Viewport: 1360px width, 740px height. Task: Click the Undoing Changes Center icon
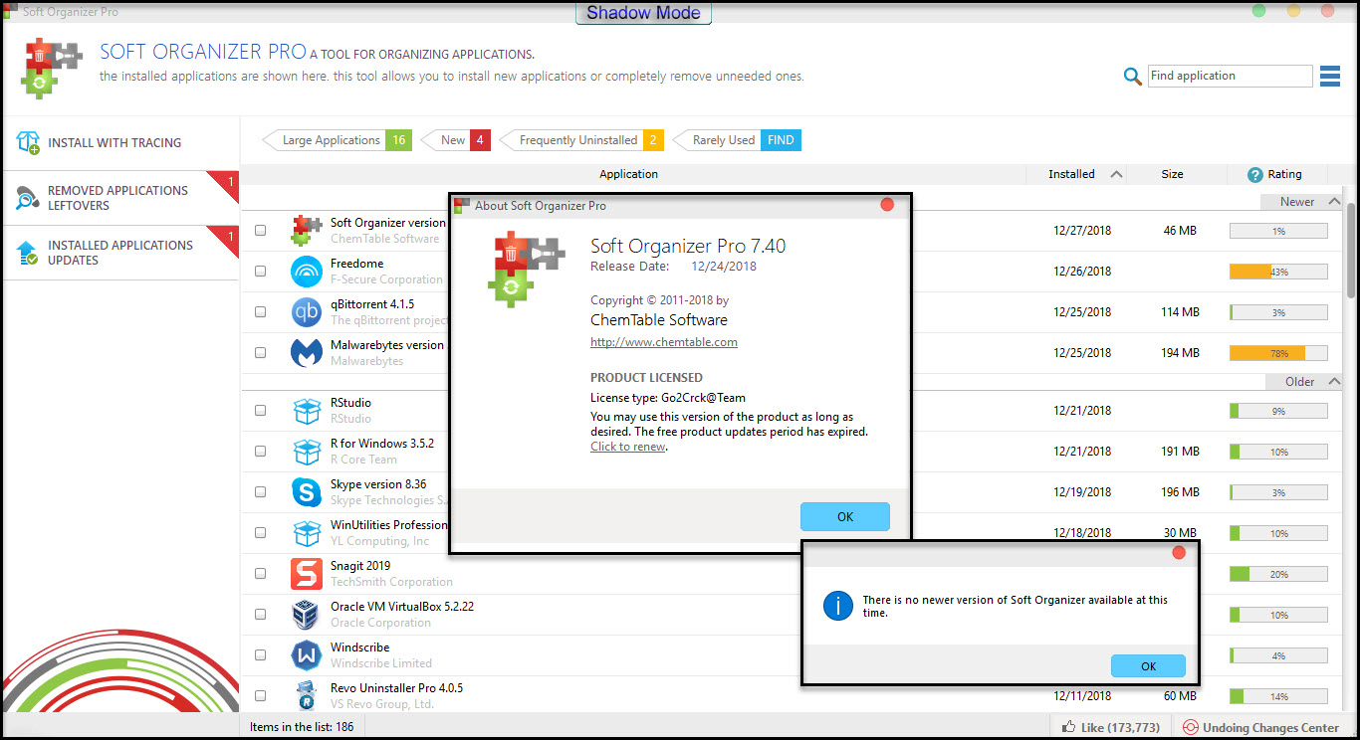click(1190, 727)
